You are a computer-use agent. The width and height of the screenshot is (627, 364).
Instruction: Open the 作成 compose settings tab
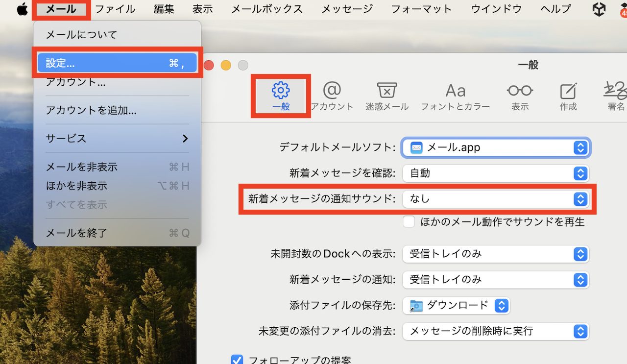pyautogui.click(x=568, y=97)
